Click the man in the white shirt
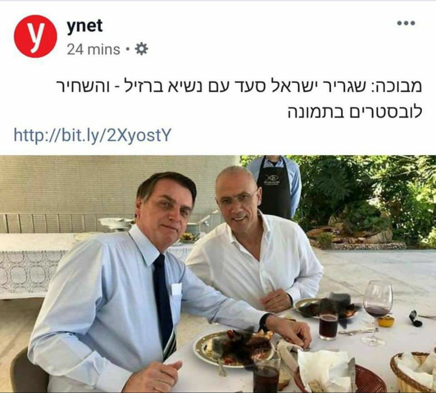436x393 pixels. tap(254, 245)
